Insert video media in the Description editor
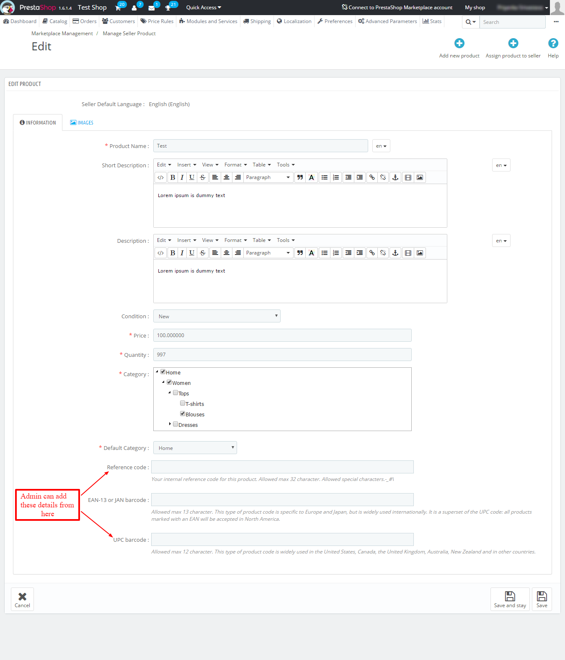 (x=408, y=253)
